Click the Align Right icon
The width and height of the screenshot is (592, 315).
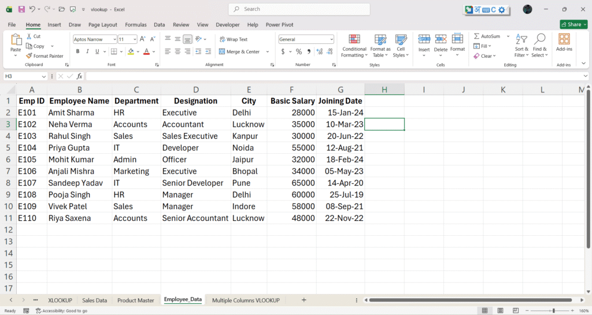[188, 51]
